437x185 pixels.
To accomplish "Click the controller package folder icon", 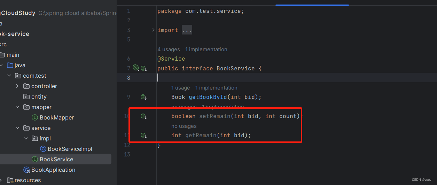I will tap(26, 86).
